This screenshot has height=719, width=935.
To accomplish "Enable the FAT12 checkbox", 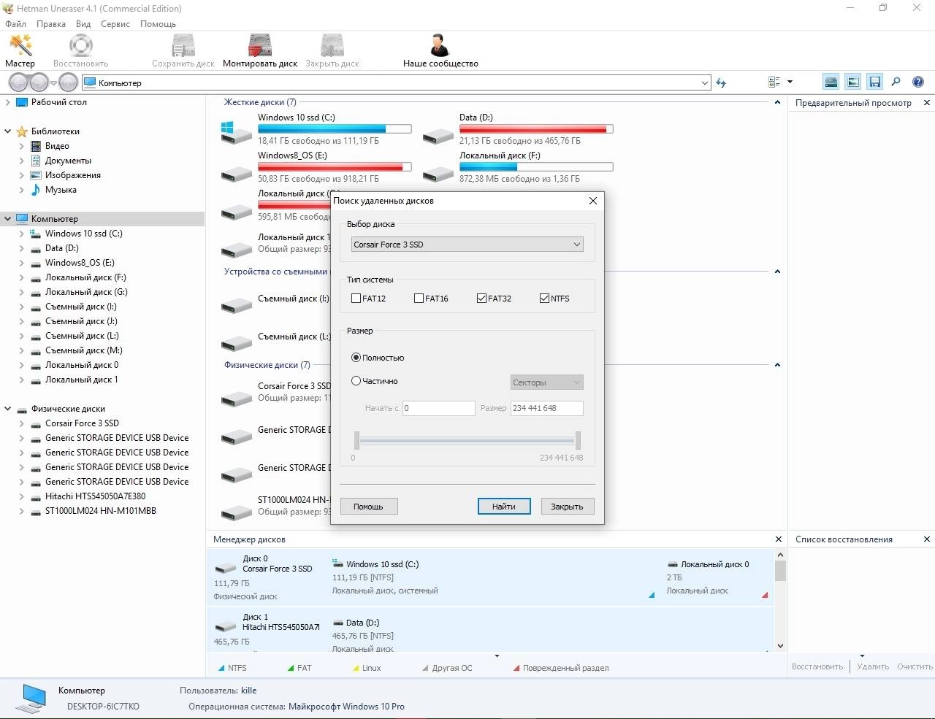I will (x=356, y=299).
